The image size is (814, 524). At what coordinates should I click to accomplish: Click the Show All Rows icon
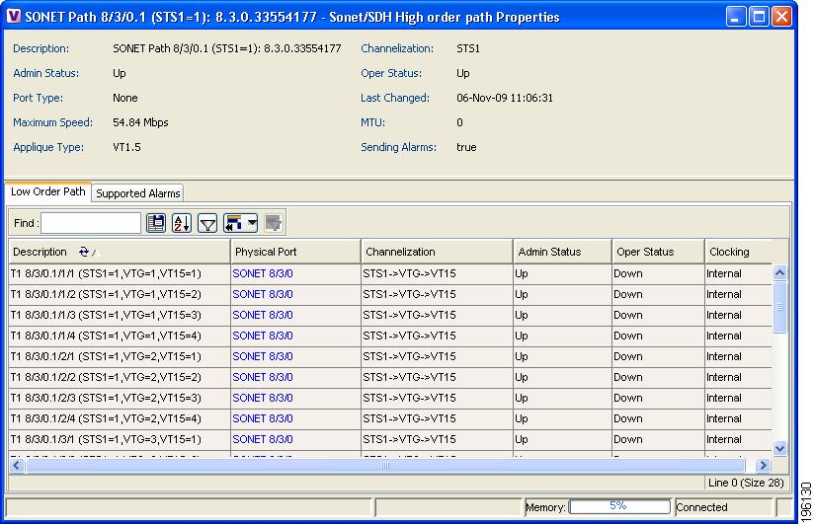point(234,223)
